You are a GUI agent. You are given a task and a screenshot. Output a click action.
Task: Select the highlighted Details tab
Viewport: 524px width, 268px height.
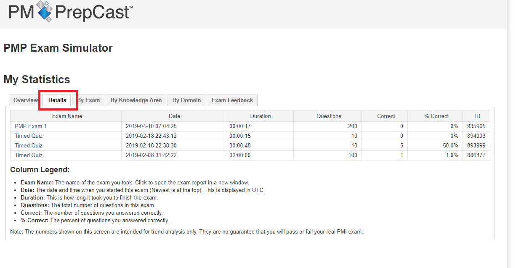(57, 100)
